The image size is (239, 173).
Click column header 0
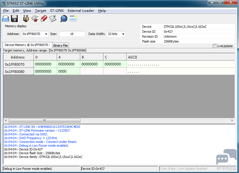coord(45,57)
